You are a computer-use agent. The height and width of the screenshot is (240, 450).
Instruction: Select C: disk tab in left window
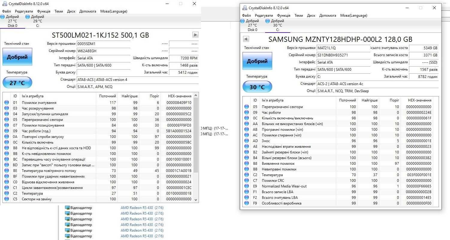[37, 21]
